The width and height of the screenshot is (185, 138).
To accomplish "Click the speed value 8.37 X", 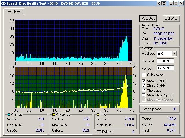I will (x=172, y=130).
